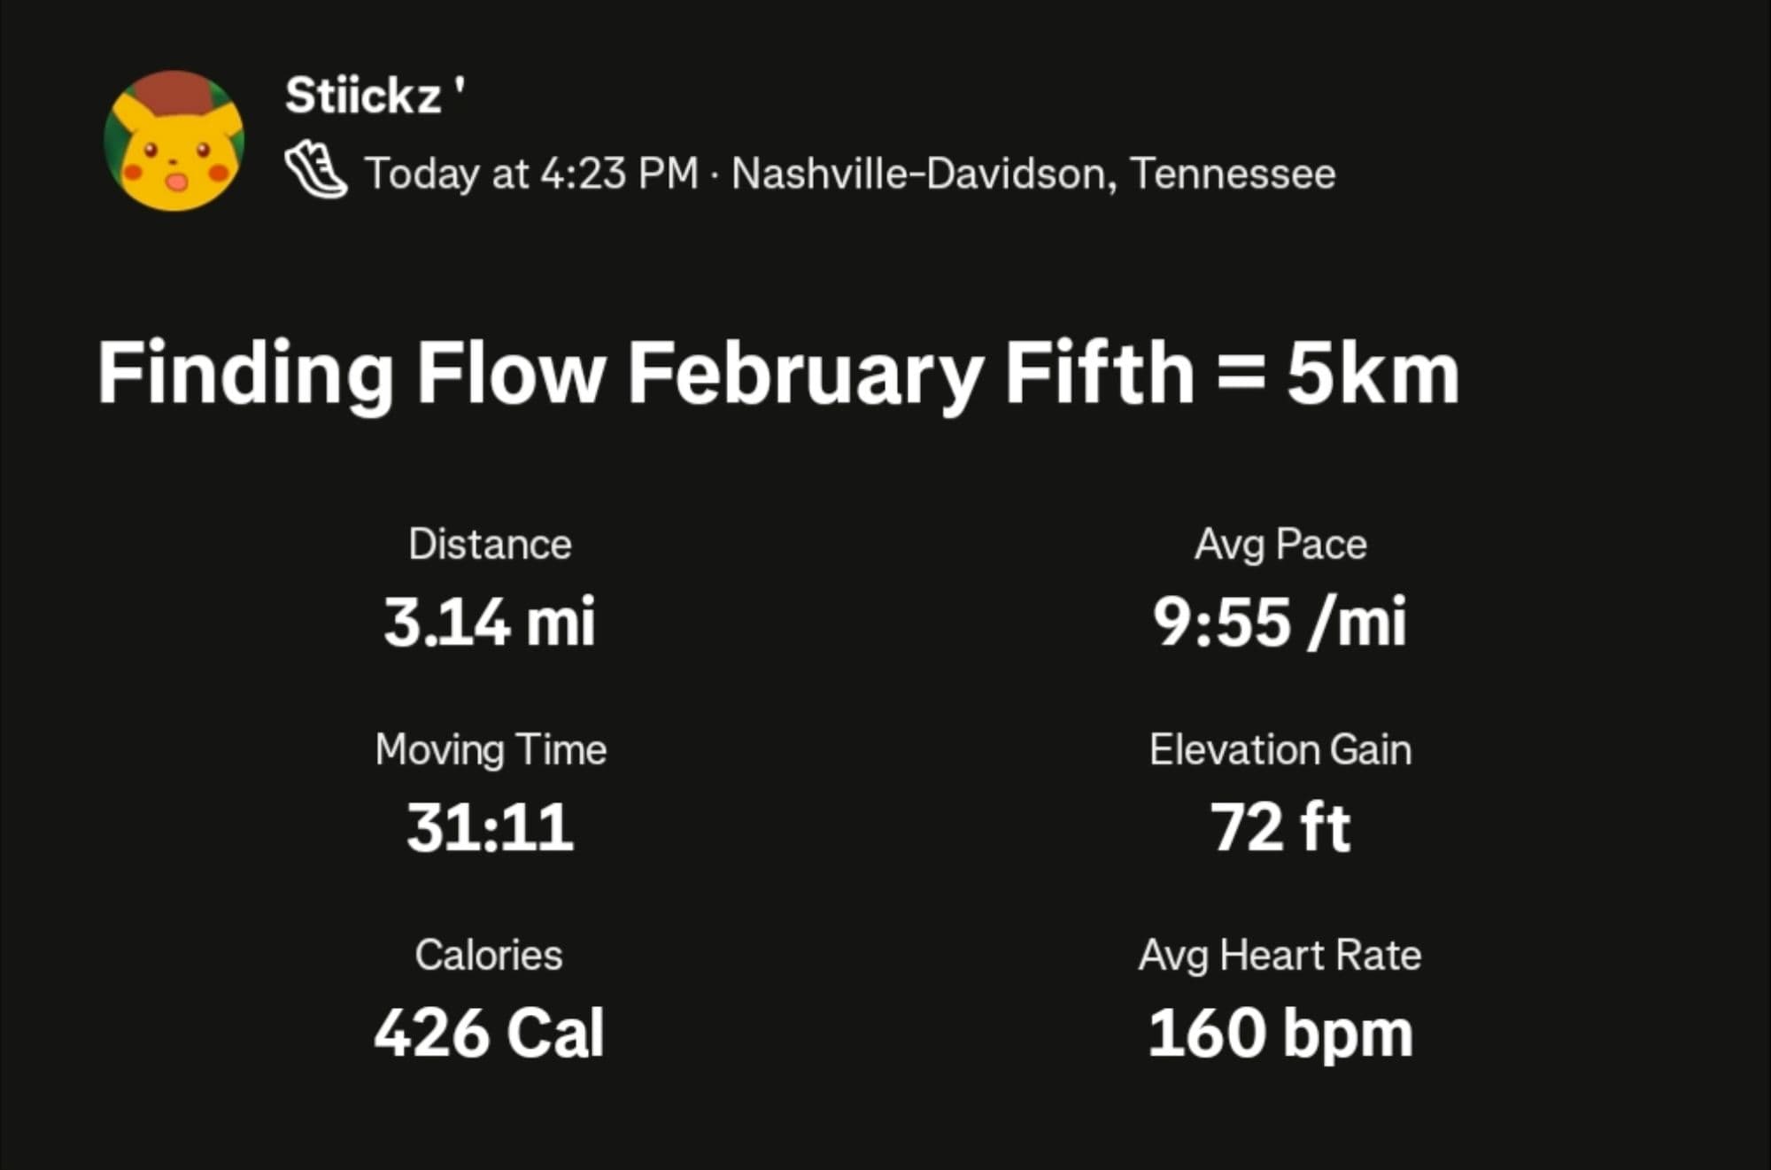Click the Avg Heart Rate stat label
The image size is (1771, 1170).
coord(1280,955)
